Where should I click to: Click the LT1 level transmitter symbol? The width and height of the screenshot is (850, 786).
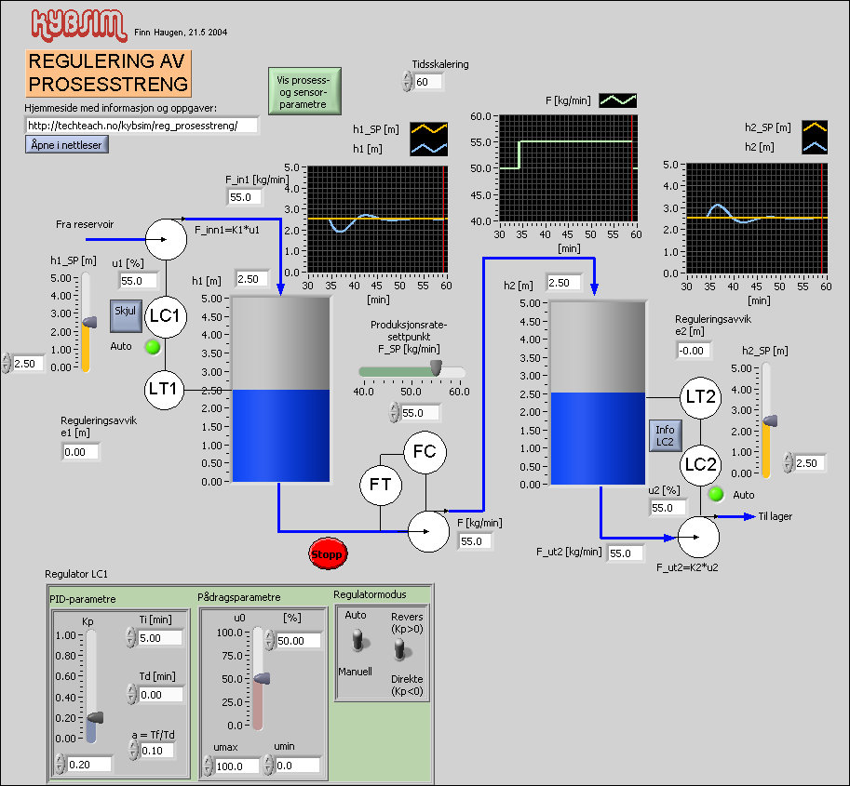[166, 389]
